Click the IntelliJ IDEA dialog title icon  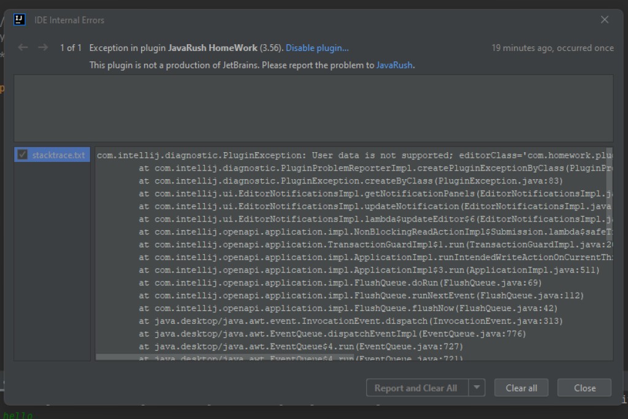coord(18,19)
